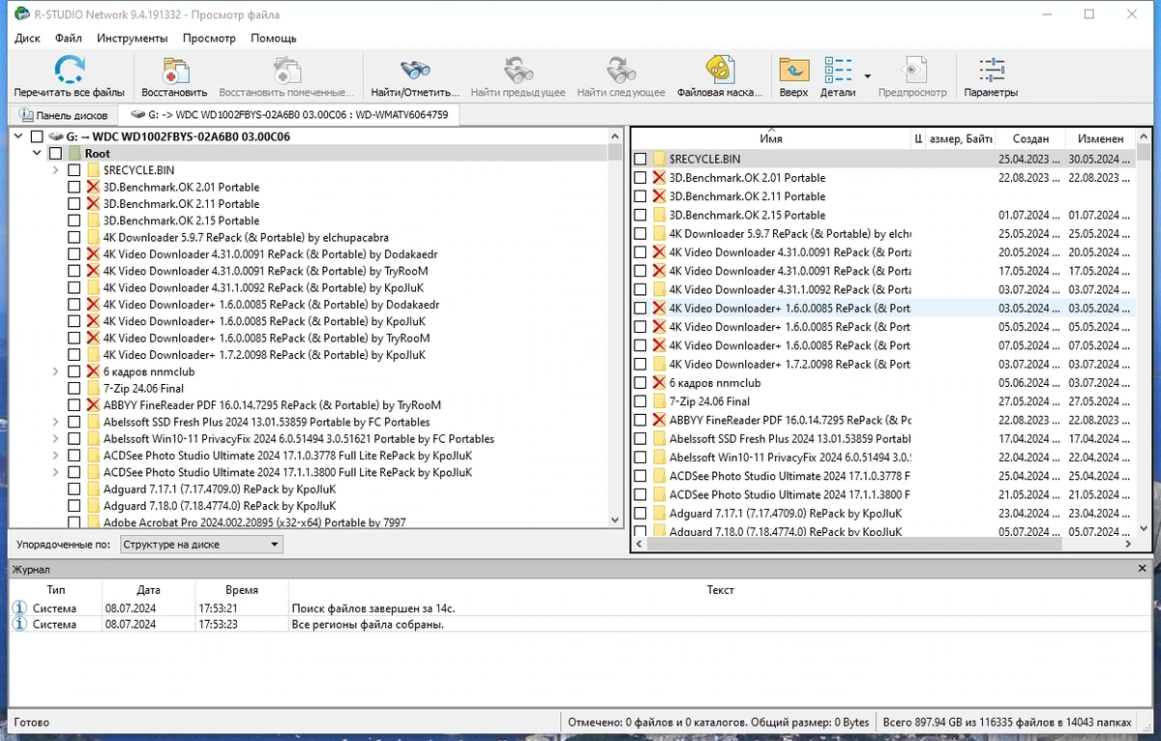Select Adobe Acrobat Pro 2024 tree row
The image size is (1161, 741).
[254, 521]
